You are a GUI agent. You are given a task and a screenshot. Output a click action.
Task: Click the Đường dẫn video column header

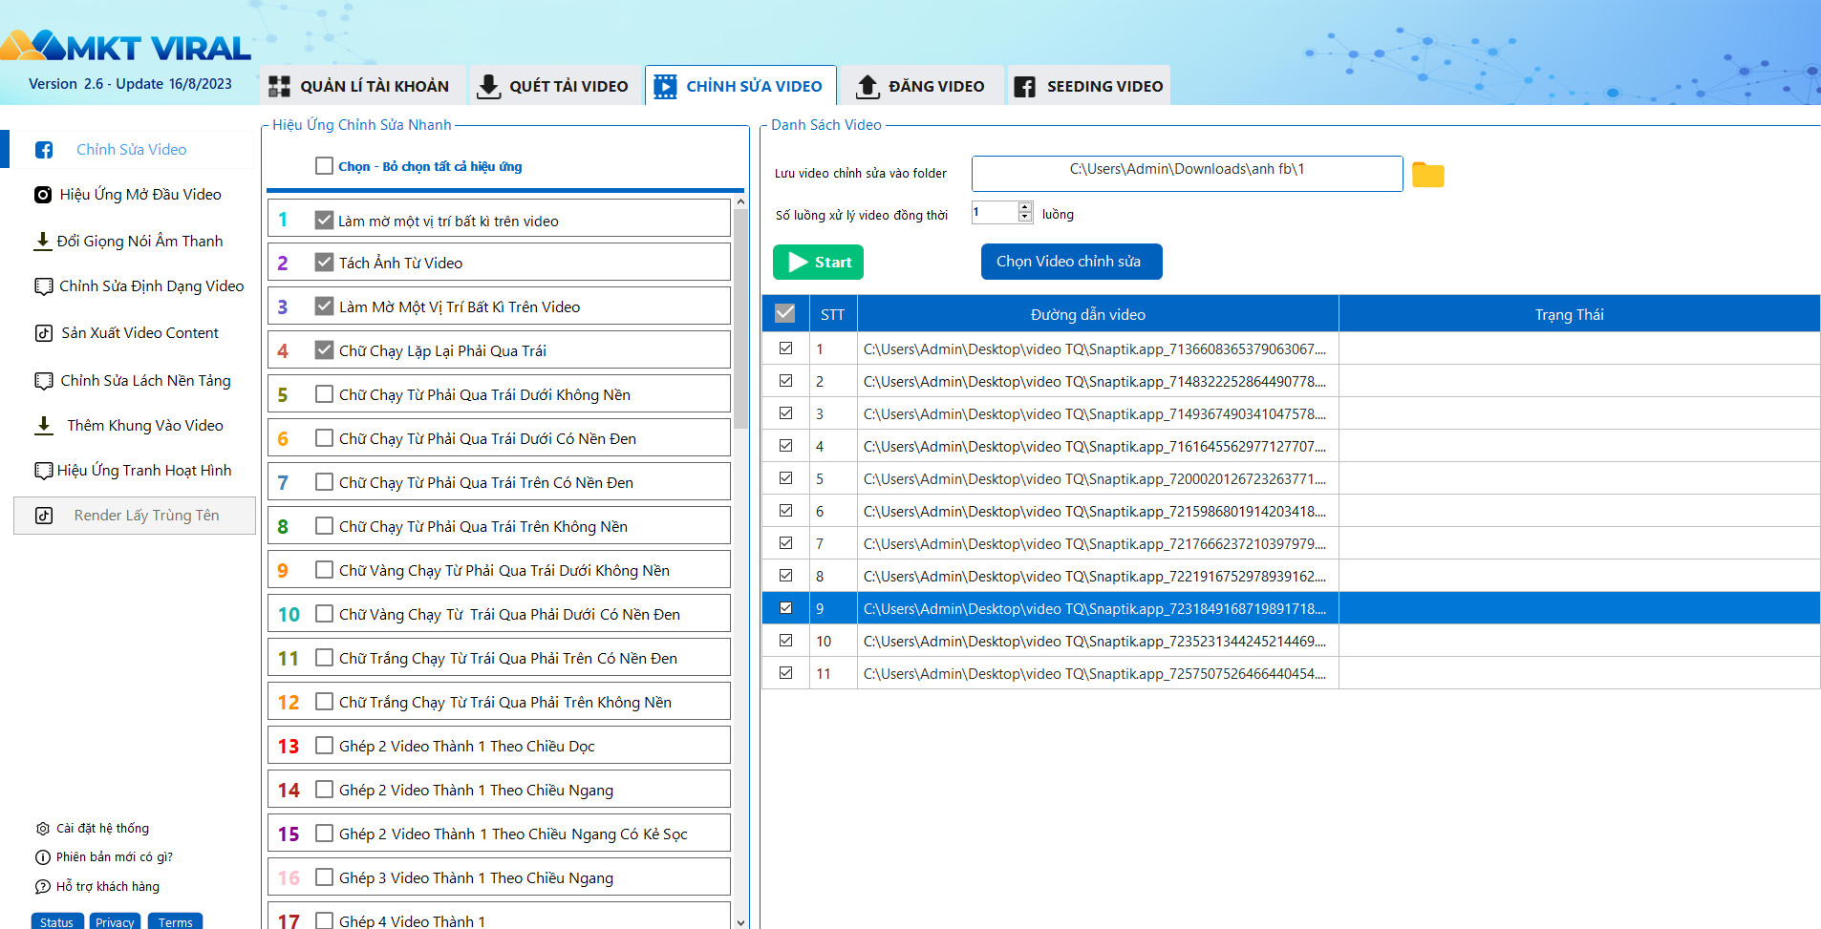coord(1098,314)
